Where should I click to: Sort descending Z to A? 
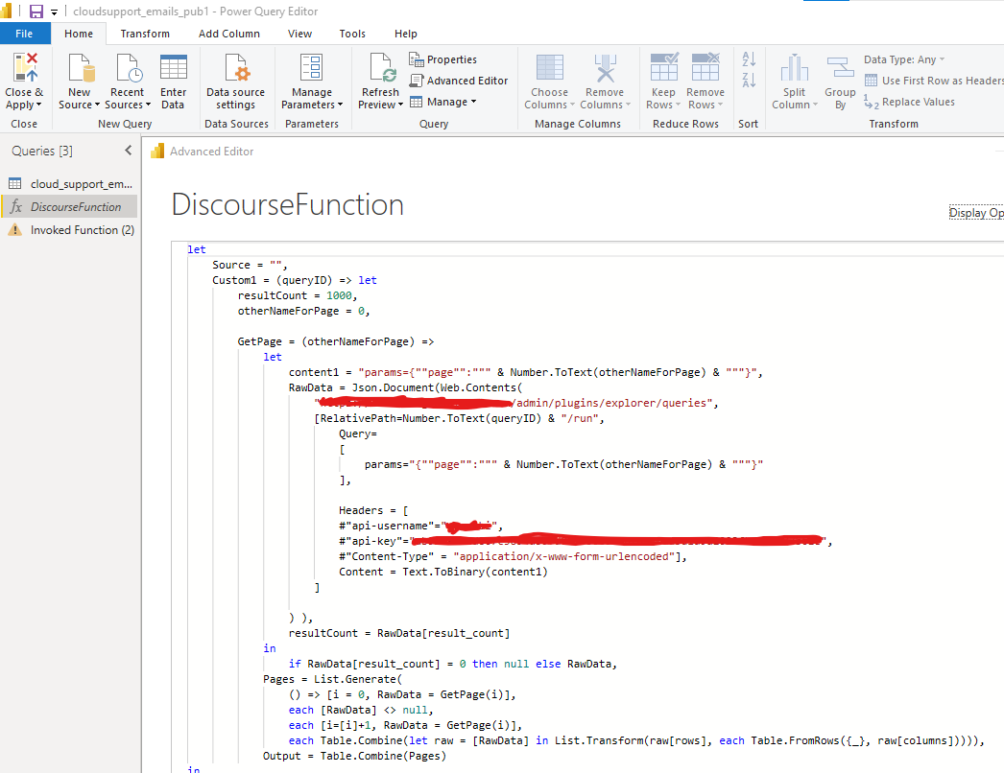click(749, 80)
